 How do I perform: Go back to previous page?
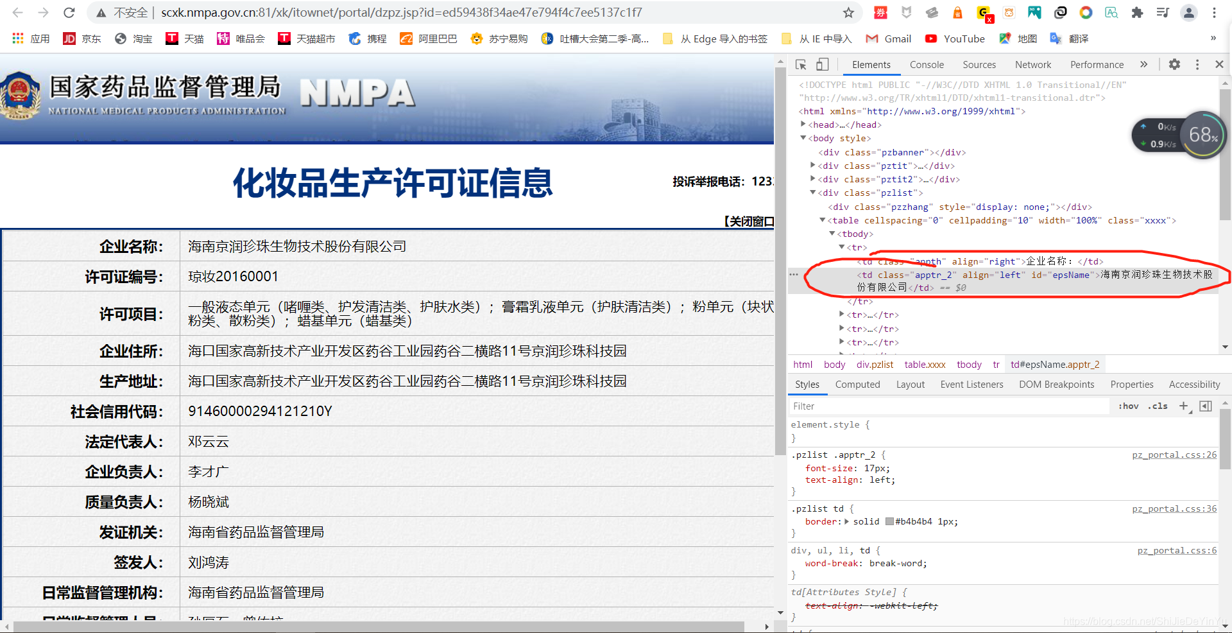tap(17, 12)
